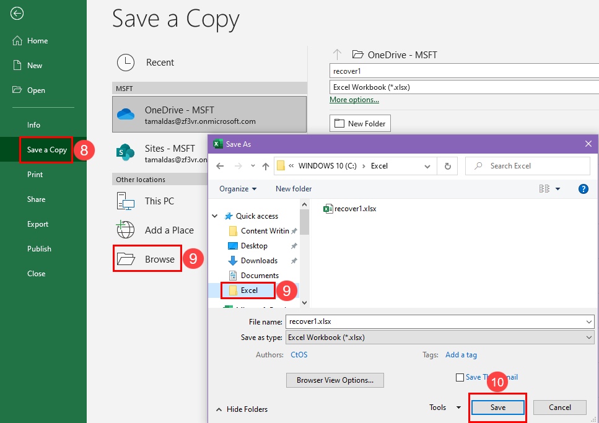The width and height of the screenshot is (599, 423).
Task: Open the Home page in the sidebar
Action: click(30, 40)
